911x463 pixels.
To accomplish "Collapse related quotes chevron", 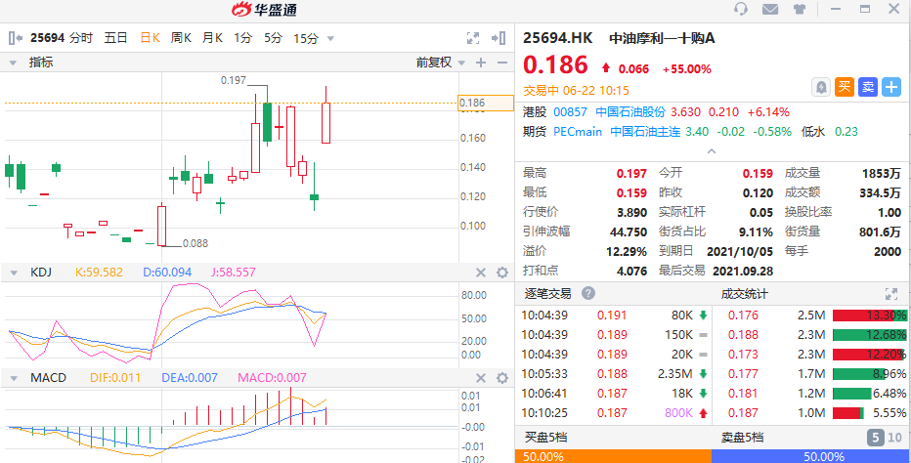I will 712,151.
